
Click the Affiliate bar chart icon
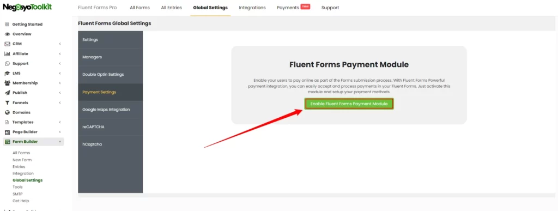7,54
